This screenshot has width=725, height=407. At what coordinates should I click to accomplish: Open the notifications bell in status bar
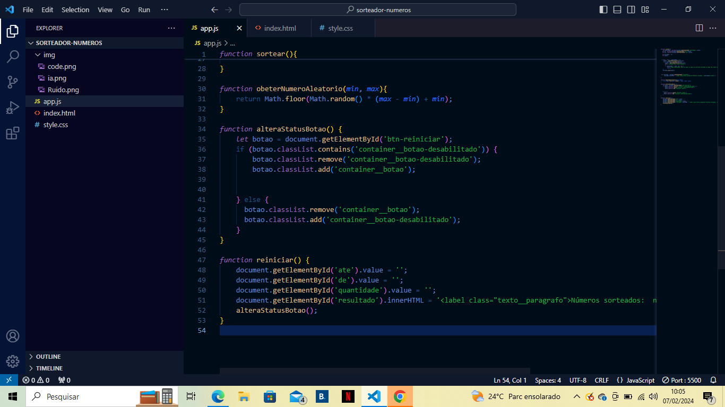[714, 380]
